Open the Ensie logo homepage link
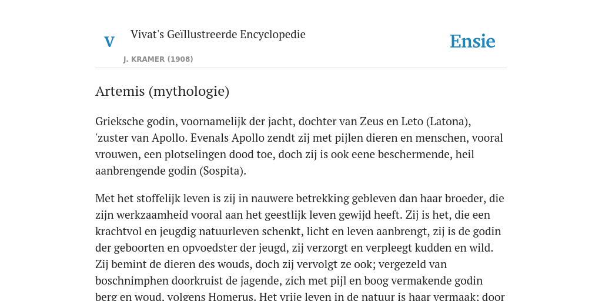This screenshot has height=301, width=602. point(473,41)
